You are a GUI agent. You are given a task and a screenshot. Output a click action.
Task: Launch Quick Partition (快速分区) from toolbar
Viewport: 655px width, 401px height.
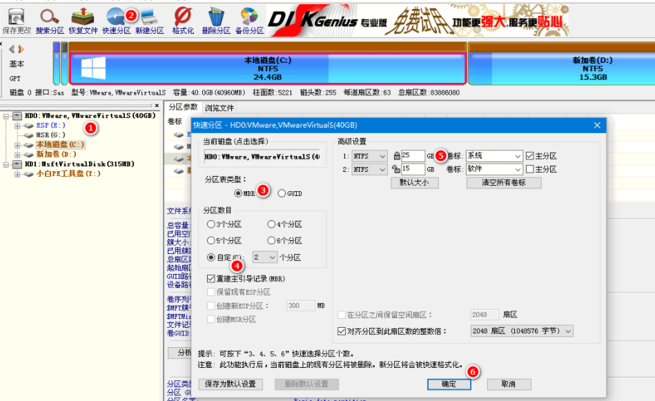(x=116, y=21)
